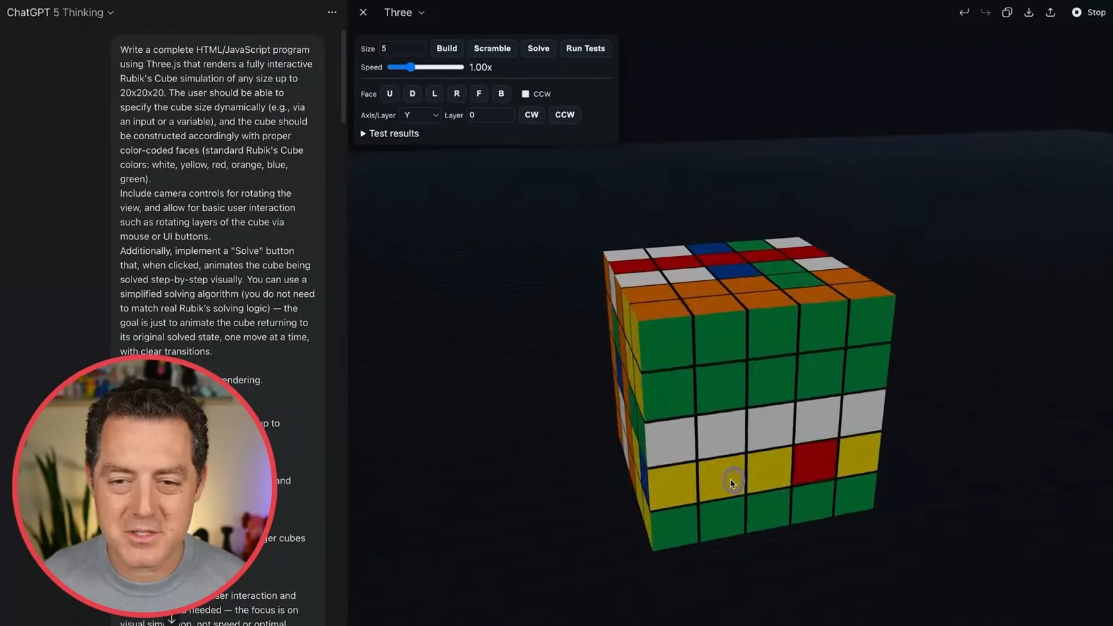Rotate the F face

point(479,94)
